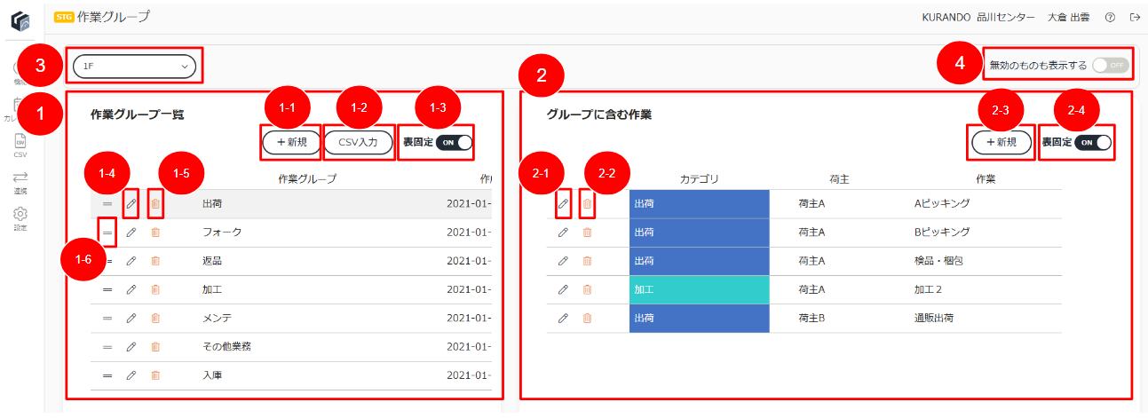The image size is (1148, 418).
Task: Edit the フォーク work group
Action: tap(131, 233)
